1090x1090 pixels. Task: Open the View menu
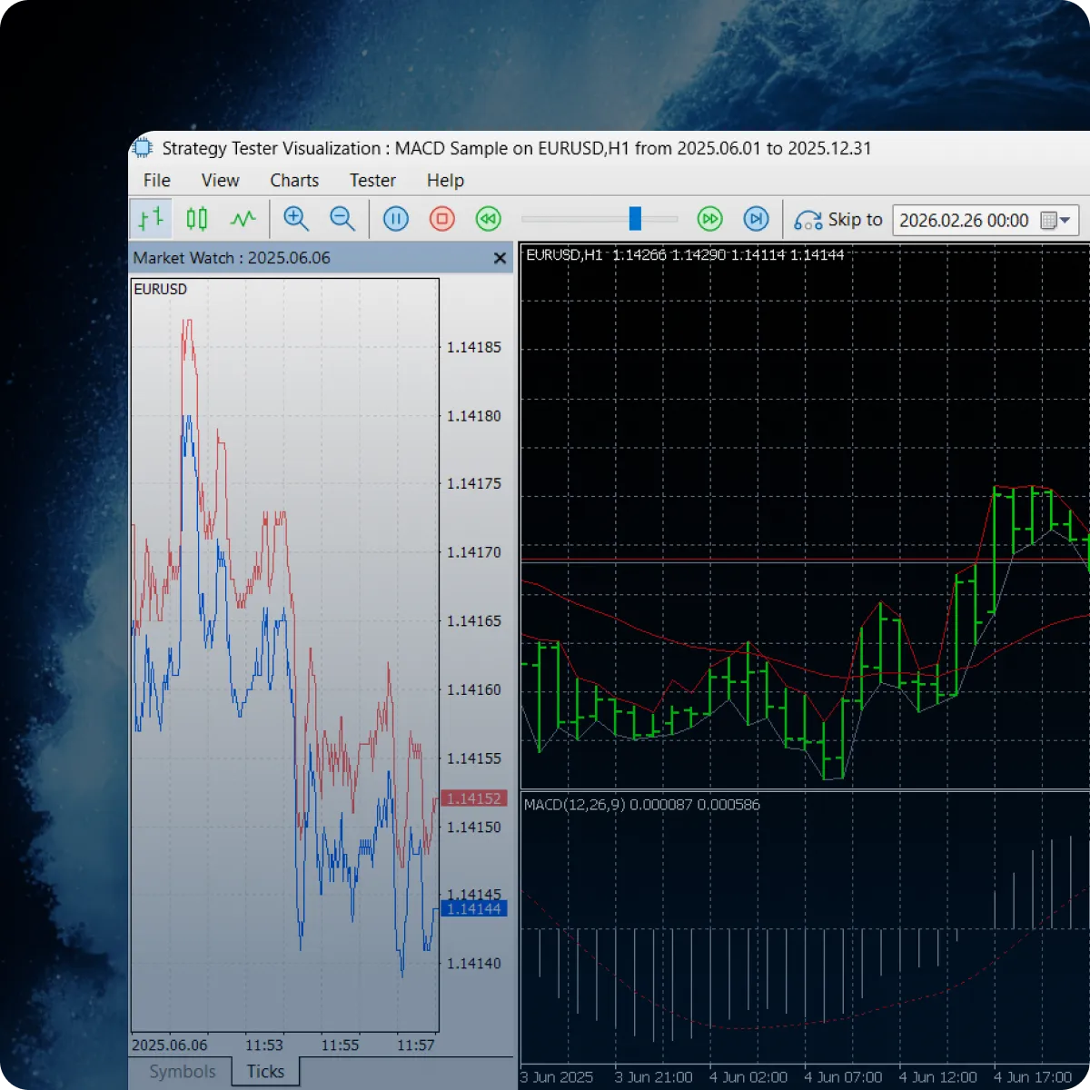(220, 181)
